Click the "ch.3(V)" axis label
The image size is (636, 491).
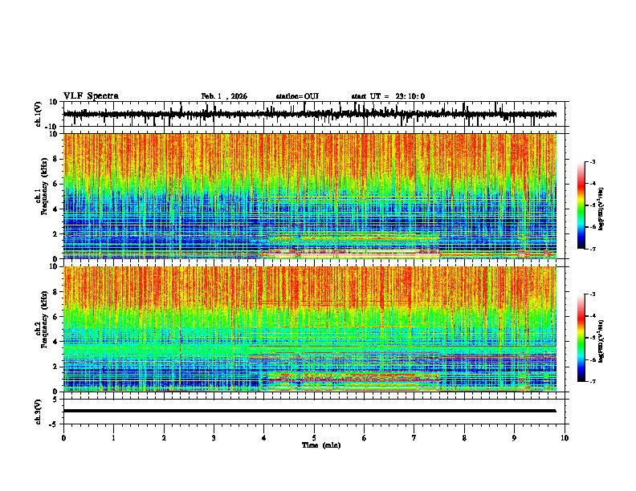(x=39, y=412)
